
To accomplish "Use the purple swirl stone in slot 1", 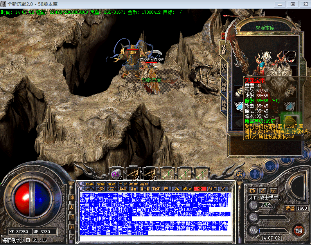I will pyautogui.click(x=116, y=174).
